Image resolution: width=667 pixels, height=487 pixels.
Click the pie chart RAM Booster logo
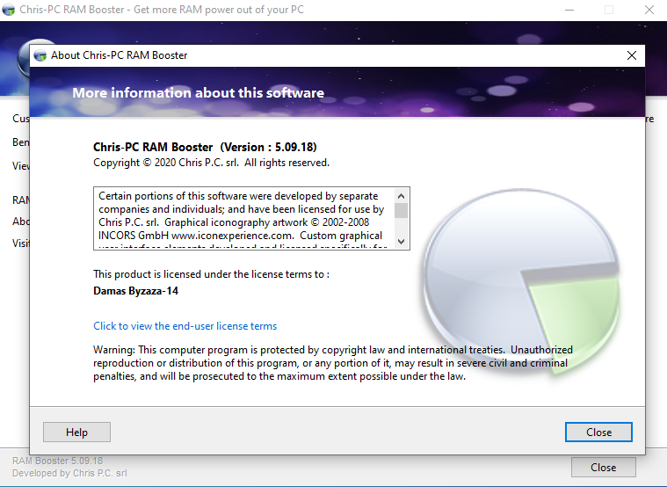pos(521,281)
